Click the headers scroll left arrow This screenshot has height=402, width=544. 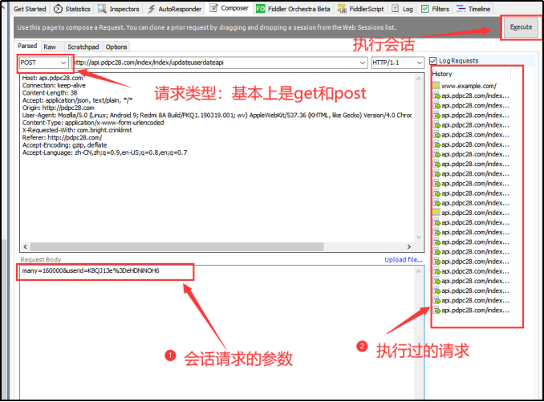point(25,246)
